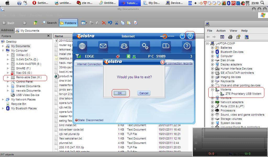Select file bidvertiser code.txt
The image size is (268, 157).
(x=71, y=130)
